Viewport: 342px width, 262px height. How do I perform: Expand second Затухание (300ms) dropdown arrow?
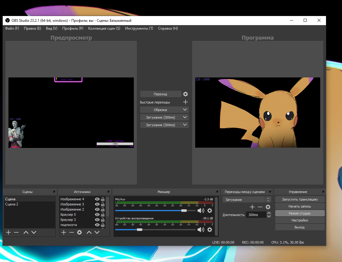tap(185, 125)
